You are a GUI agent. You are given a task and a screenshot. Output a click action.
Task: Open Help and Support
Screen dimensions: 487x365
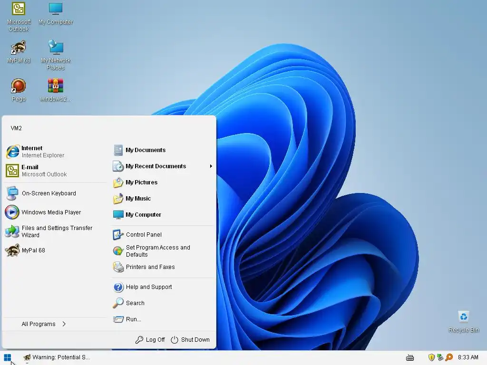163,287
